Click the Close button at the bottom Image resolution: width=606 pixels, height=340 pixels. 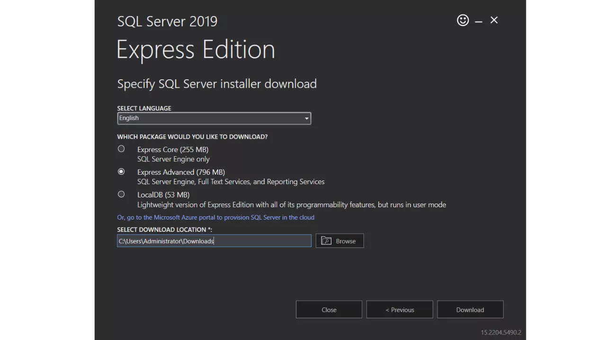329,310
